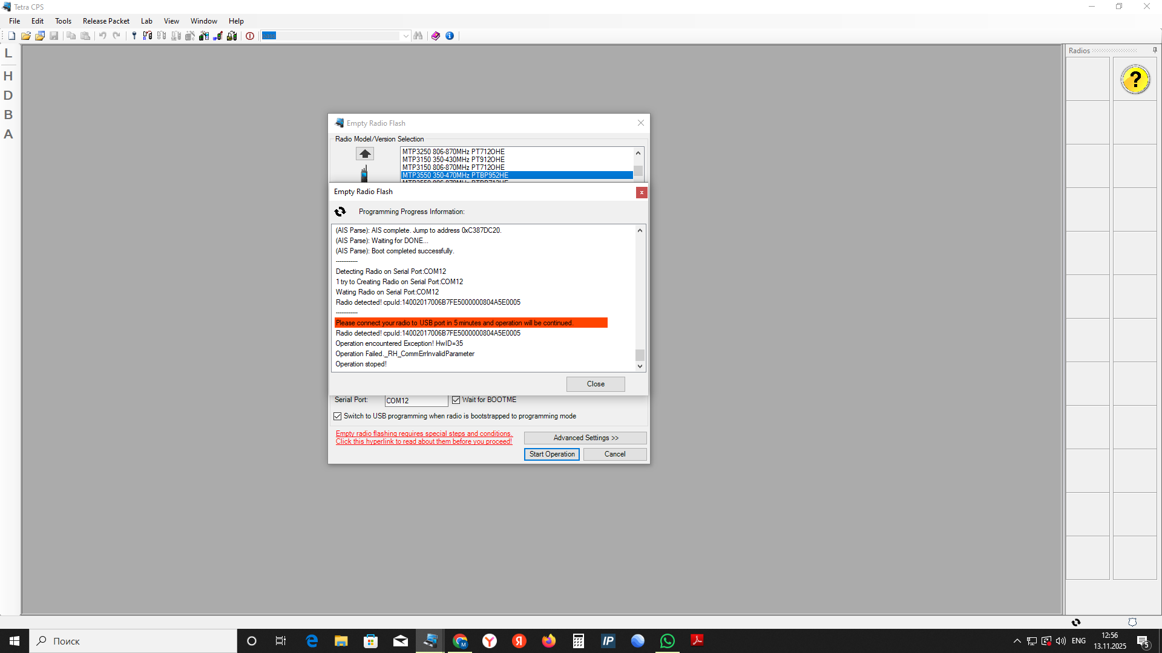Open the Release Packet menu
This screenshot has height=653, width=1162.
(106, 21)
